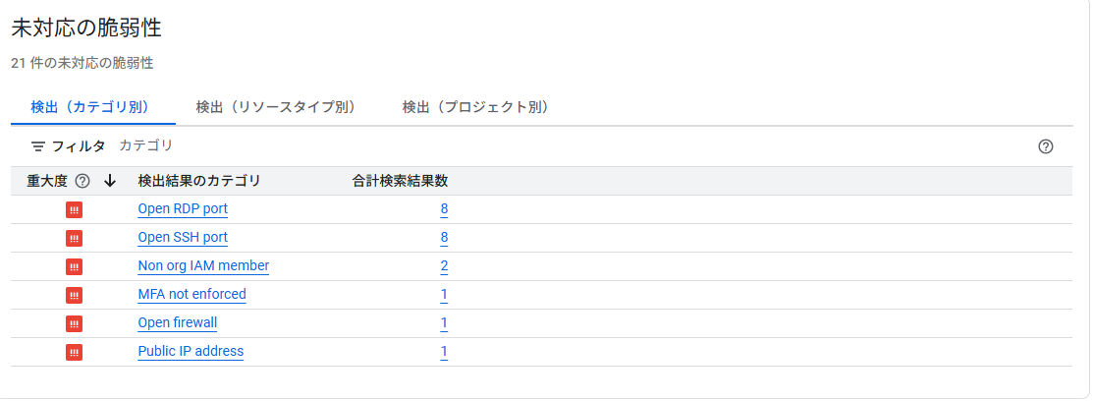The image size is (1093, 401).
Task: Open the MFA not enforced link
Action: coord(191,294)
